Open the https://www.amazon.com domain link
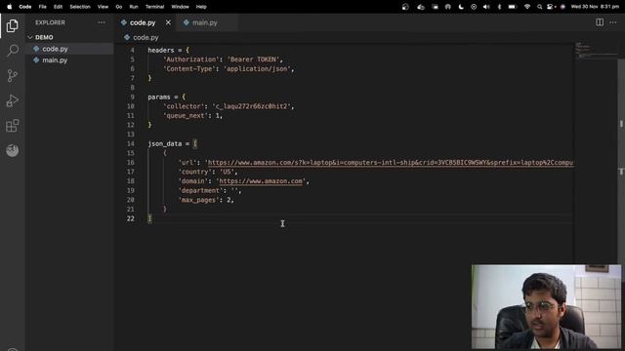Image resolution: width=625 pixels, height=351 pixels. click(x=261, y=181)
